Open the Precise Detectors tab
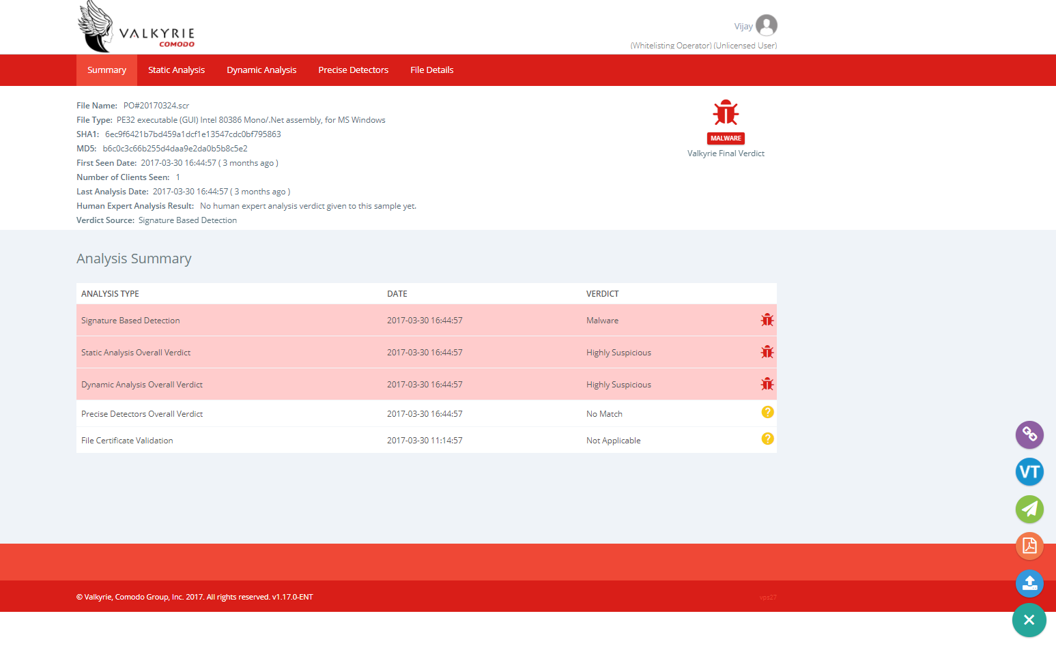Viewport: 1056px width, 648px height. coord(353,70)
